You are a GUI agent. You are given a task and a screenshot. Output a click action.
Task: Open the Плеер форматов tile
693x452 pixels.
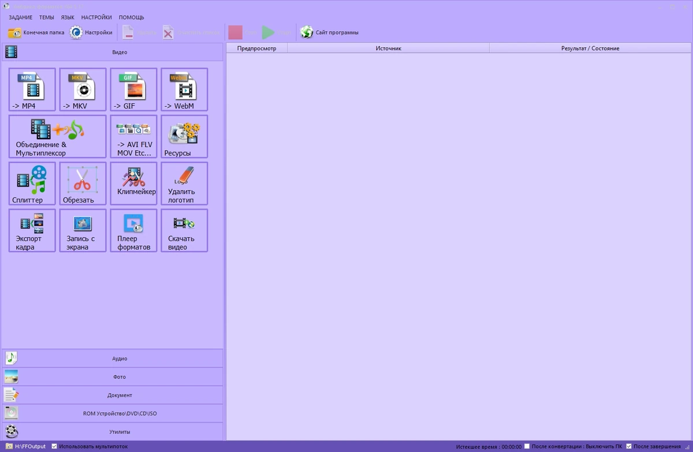(x=133, y=230)
